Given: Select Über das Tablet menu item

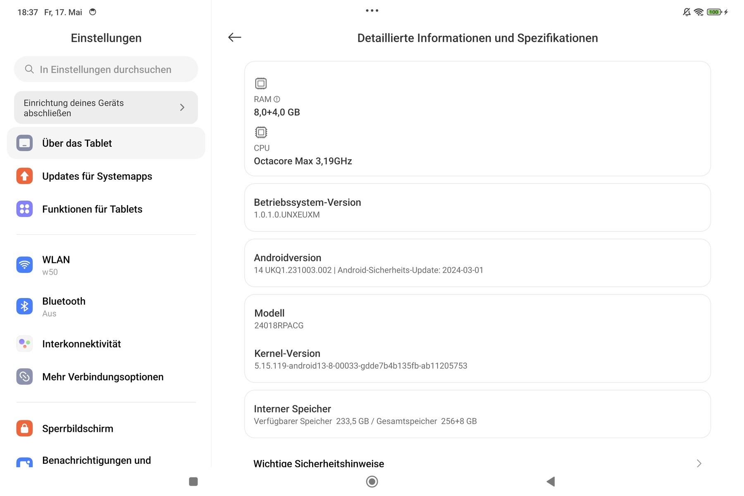Looking at the screenshot, I should [106, 143].
